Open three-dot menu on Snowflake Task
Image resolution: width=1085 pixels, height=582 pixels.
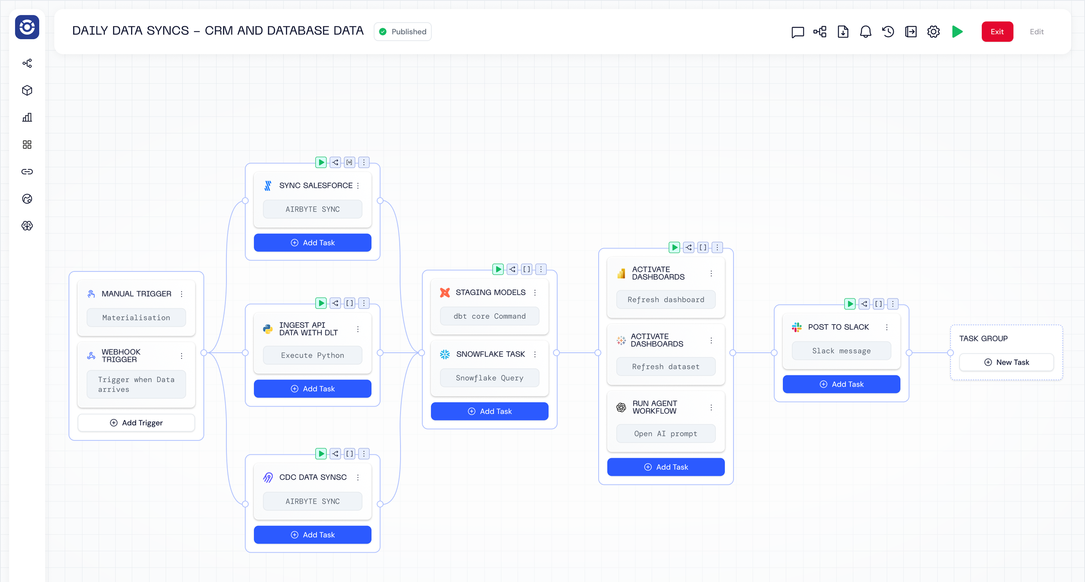[535, 354]
